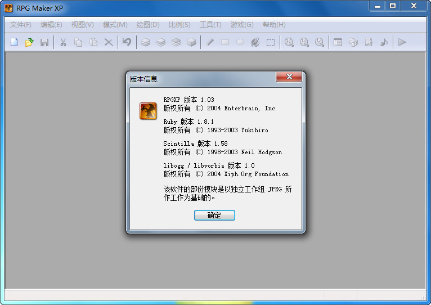Click the 'RPGXP 版本 1.03' text
431x305 pixels.
pyautogui.click(x=188, y=100)
